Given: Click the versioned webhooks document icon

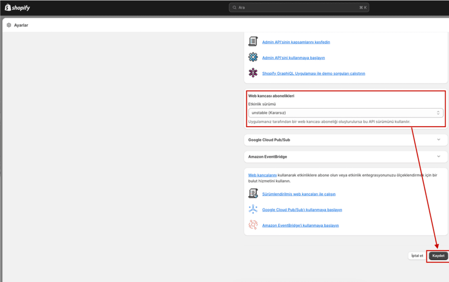Looking at the screenshot, I should [253, 193].
